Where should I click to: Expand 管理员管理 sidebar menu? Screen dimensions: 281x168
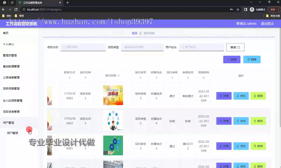pyautogui.click(x=19, y=55)
